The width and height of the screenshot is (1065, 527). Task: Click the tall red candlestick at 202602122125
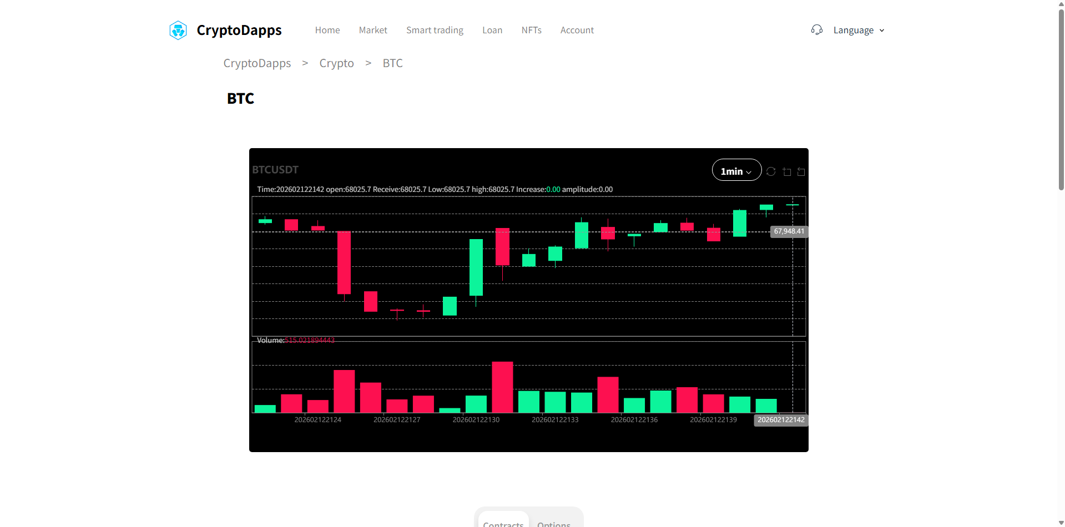[344, 262]
